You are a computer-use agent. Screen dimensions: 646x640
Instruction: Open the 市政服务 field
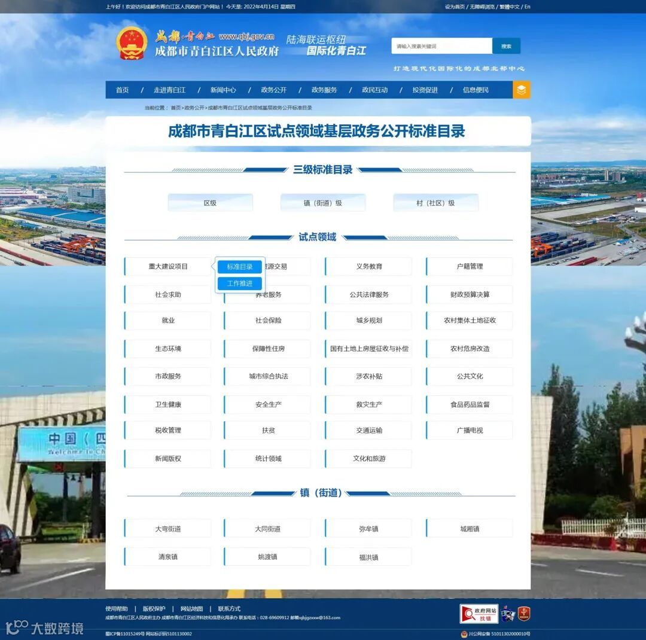168,376
